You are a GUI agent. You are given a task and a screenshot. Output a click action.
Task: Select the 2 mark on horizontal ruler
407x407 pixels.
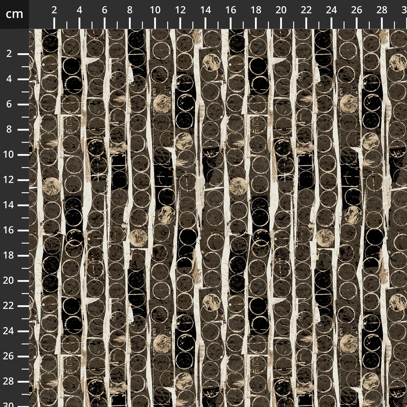[x=54, y=10]
